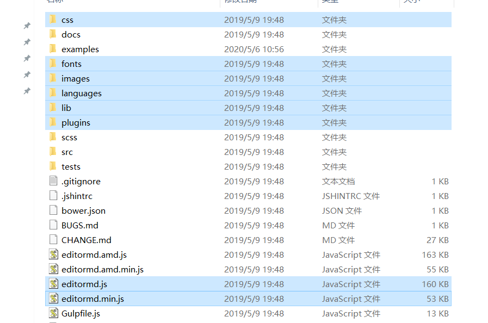Click the 55 KB size value
The height and width of the screenshot is (323, 488).
(x=437, y=270)
